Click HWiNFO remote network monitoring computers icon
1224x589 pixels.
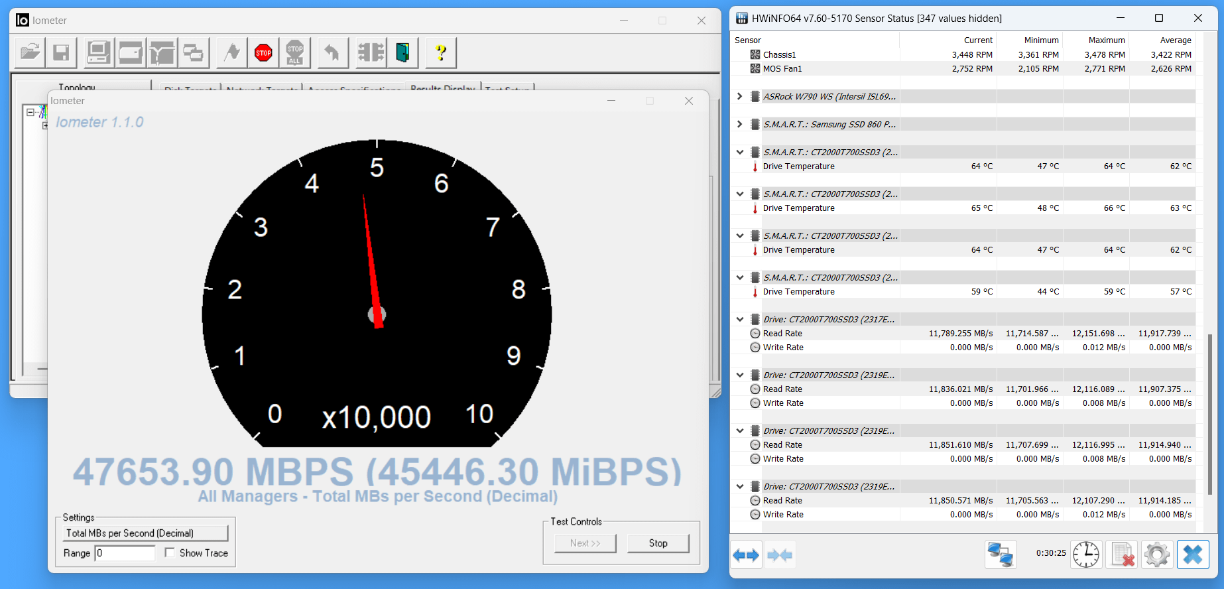[x=1000, y=555]
